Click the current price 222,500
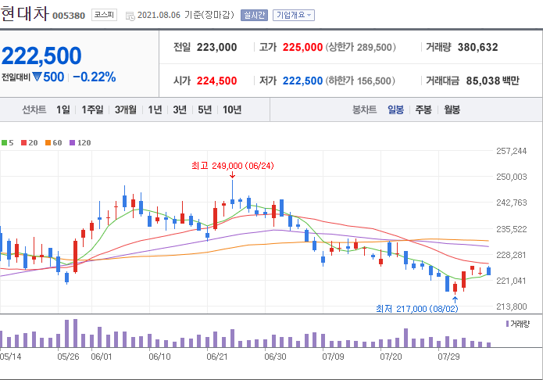This screenshot has width=543, height=380. click(41, 56)
